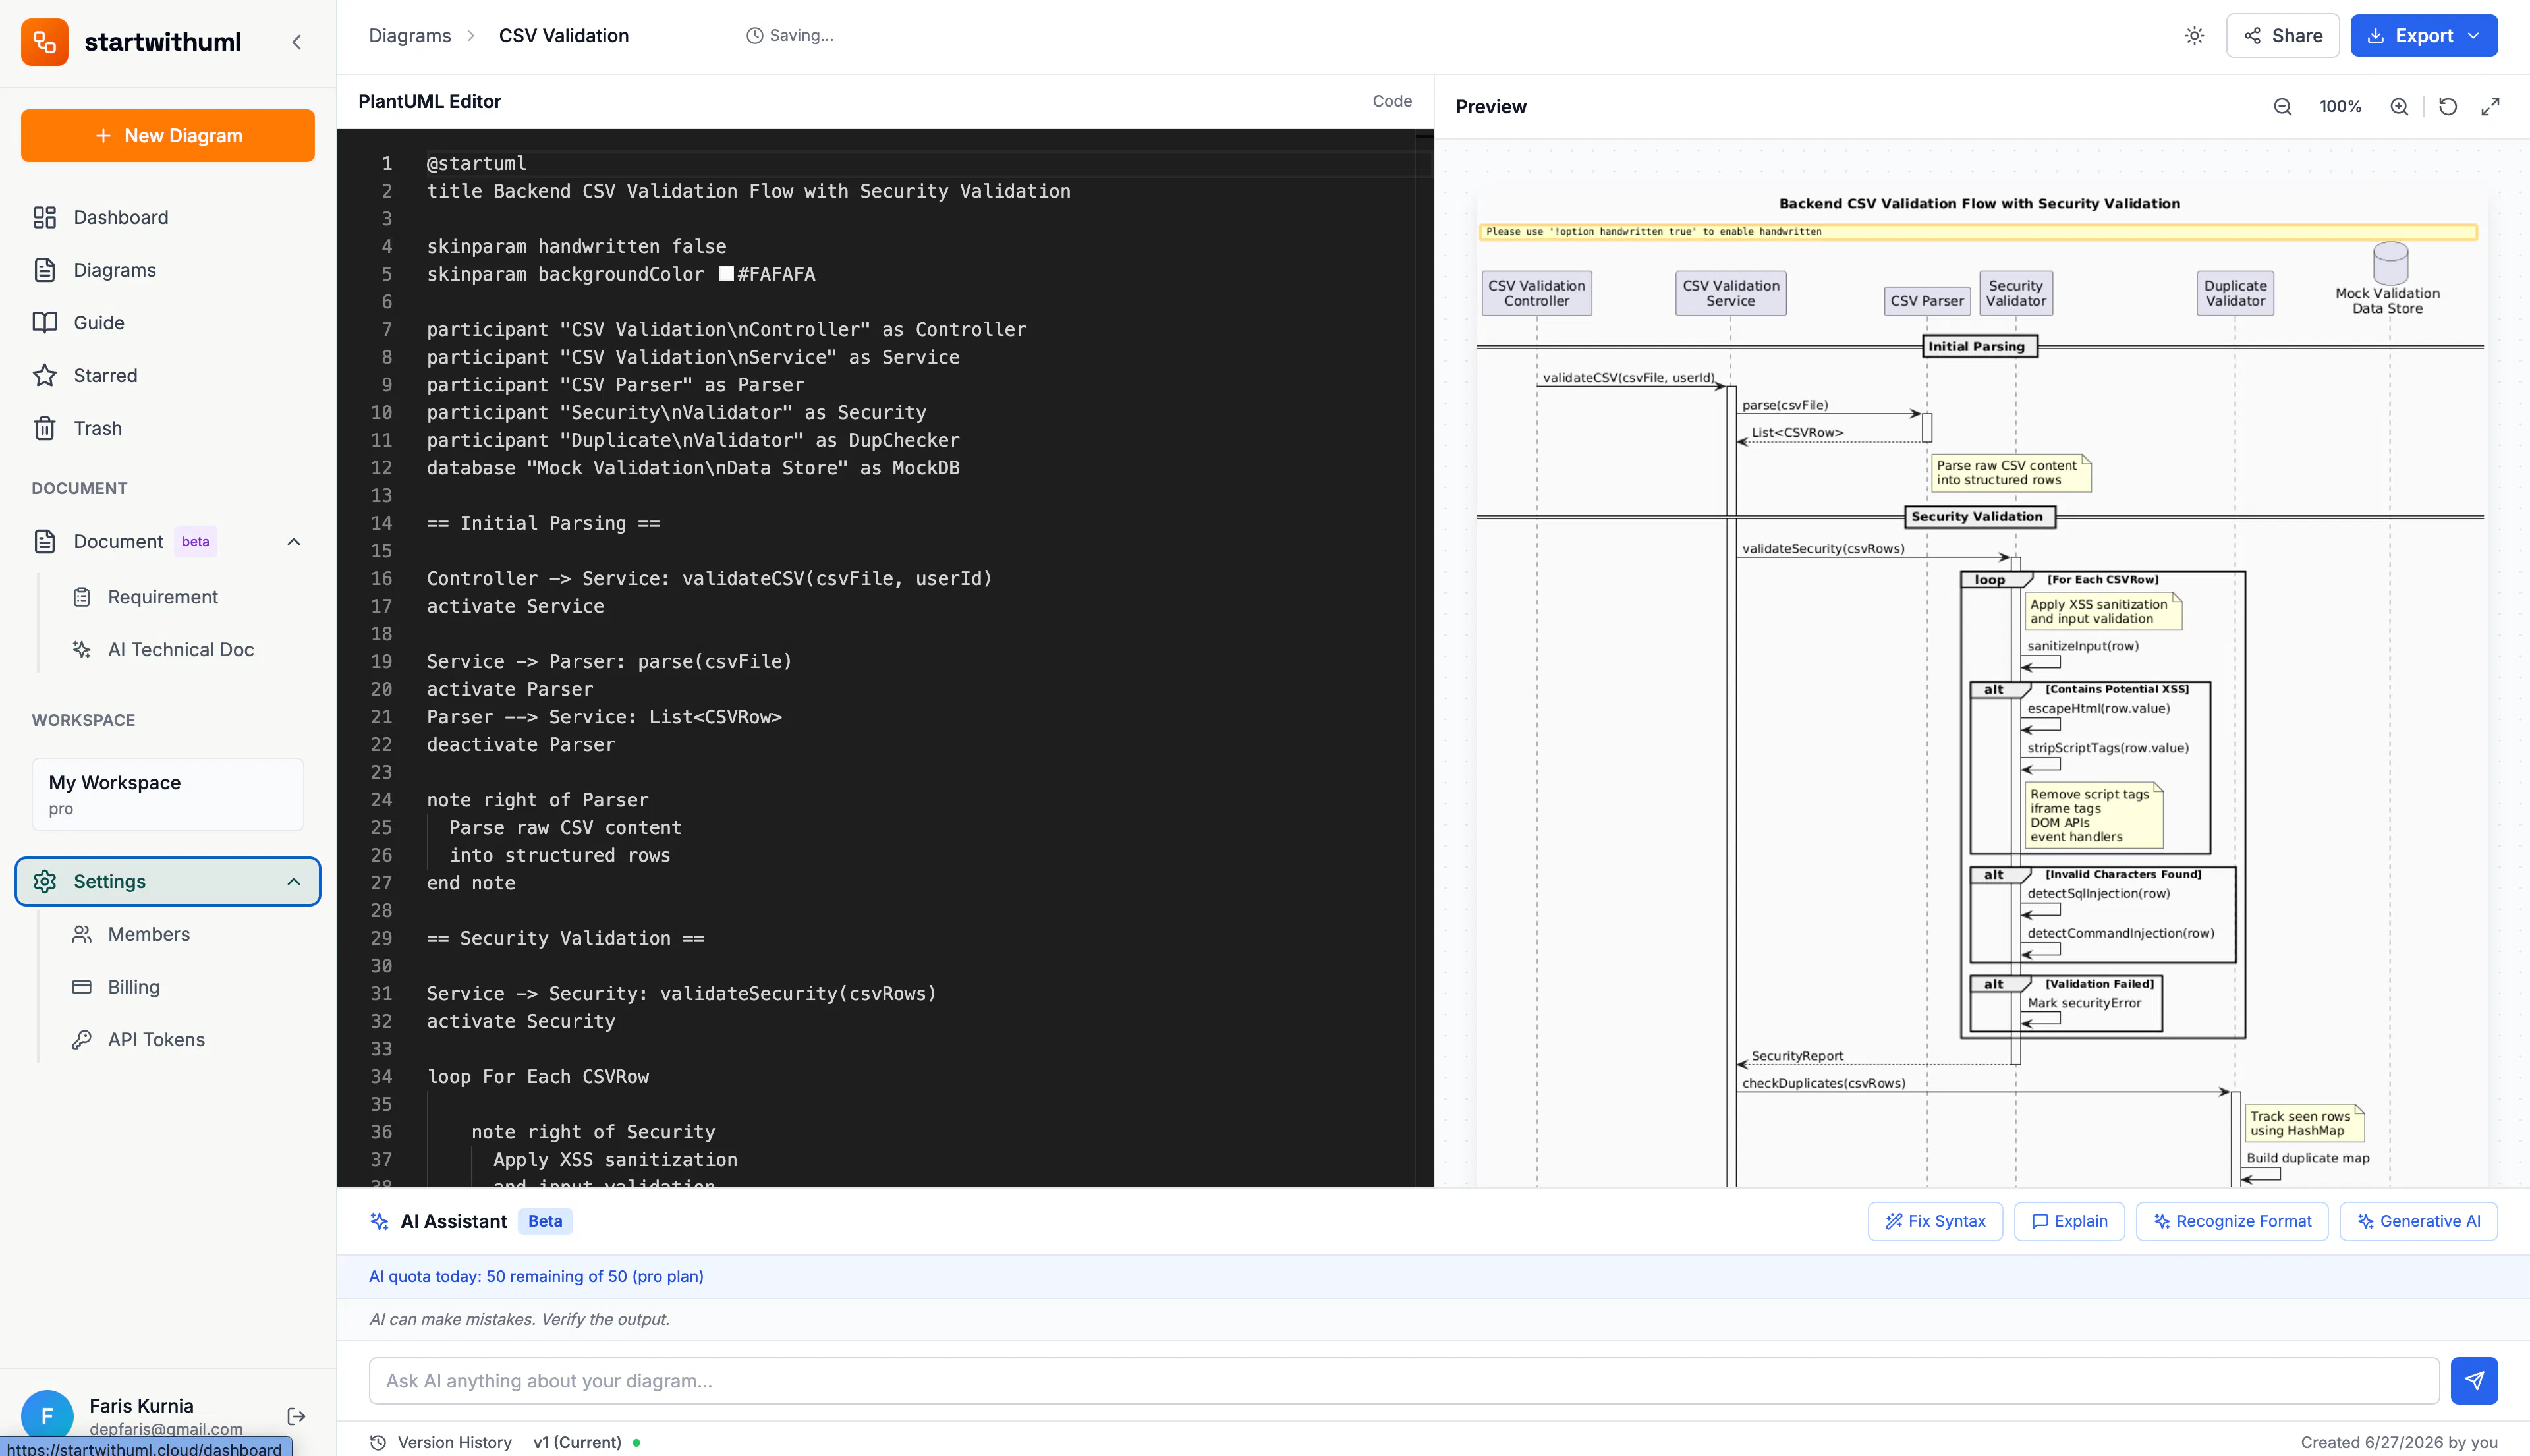
Task: Click the Mock Validation Data Store database
Action: click(2388, 279)
